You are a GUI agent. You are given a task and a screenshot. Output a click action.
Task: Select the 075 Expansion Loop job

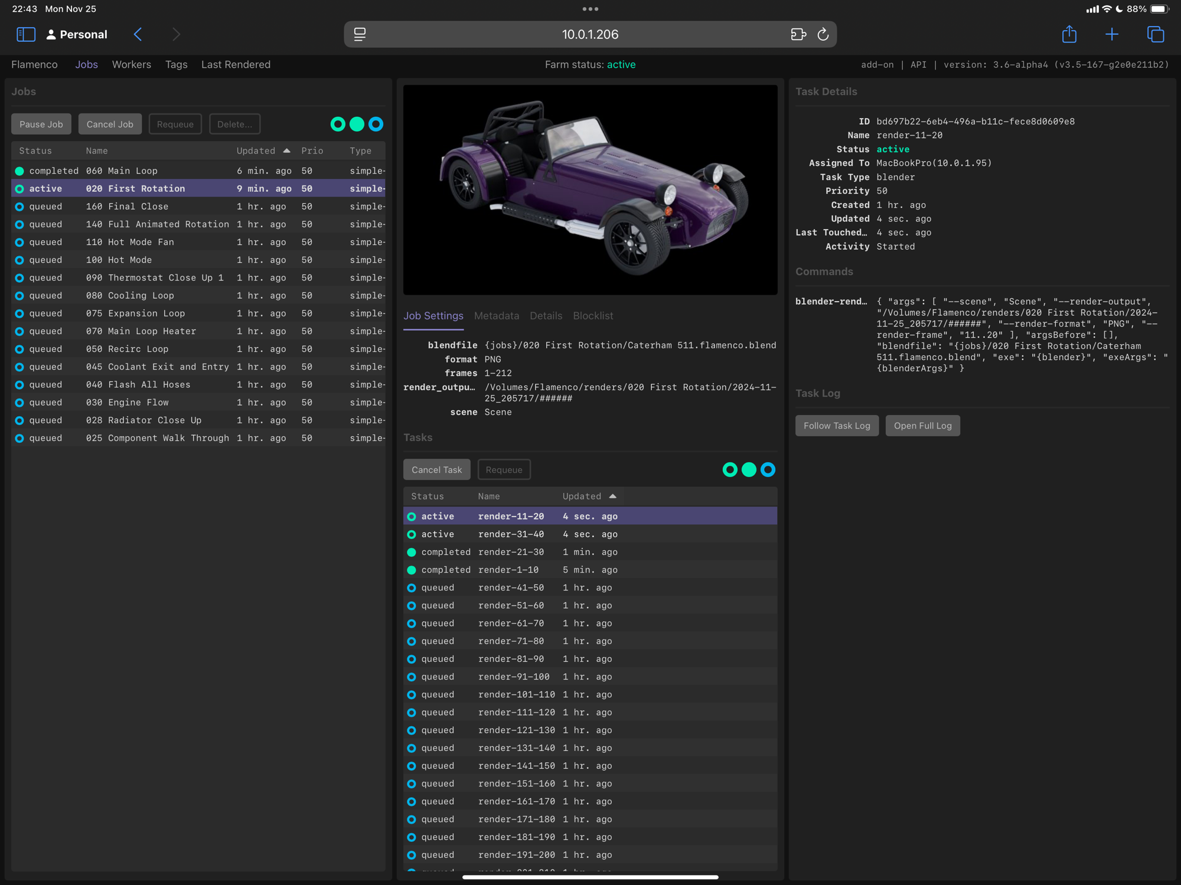tap(198, 313)
